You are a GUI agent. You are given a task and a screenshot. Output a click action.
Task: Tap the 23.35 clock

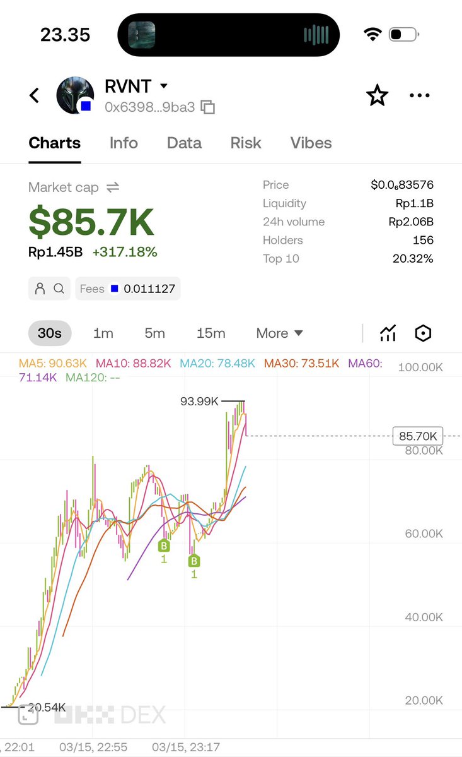click(x=65, y=35)
